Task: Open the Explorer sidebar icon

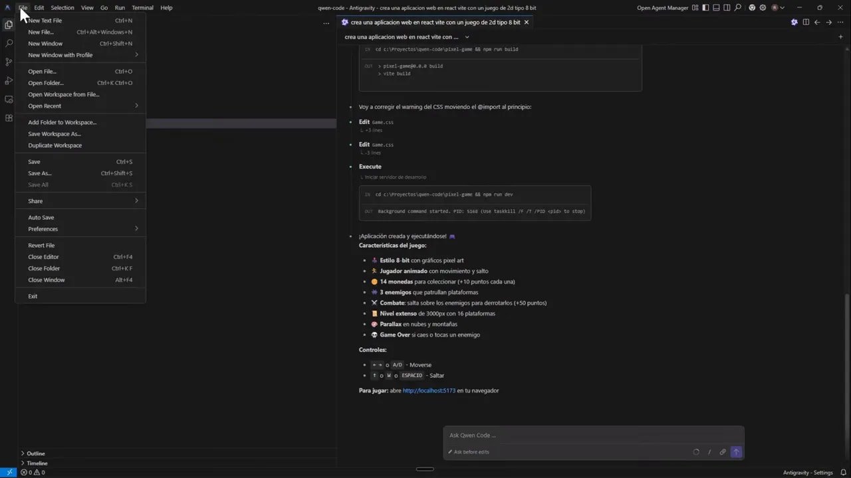Action: (x=9, y=25)
